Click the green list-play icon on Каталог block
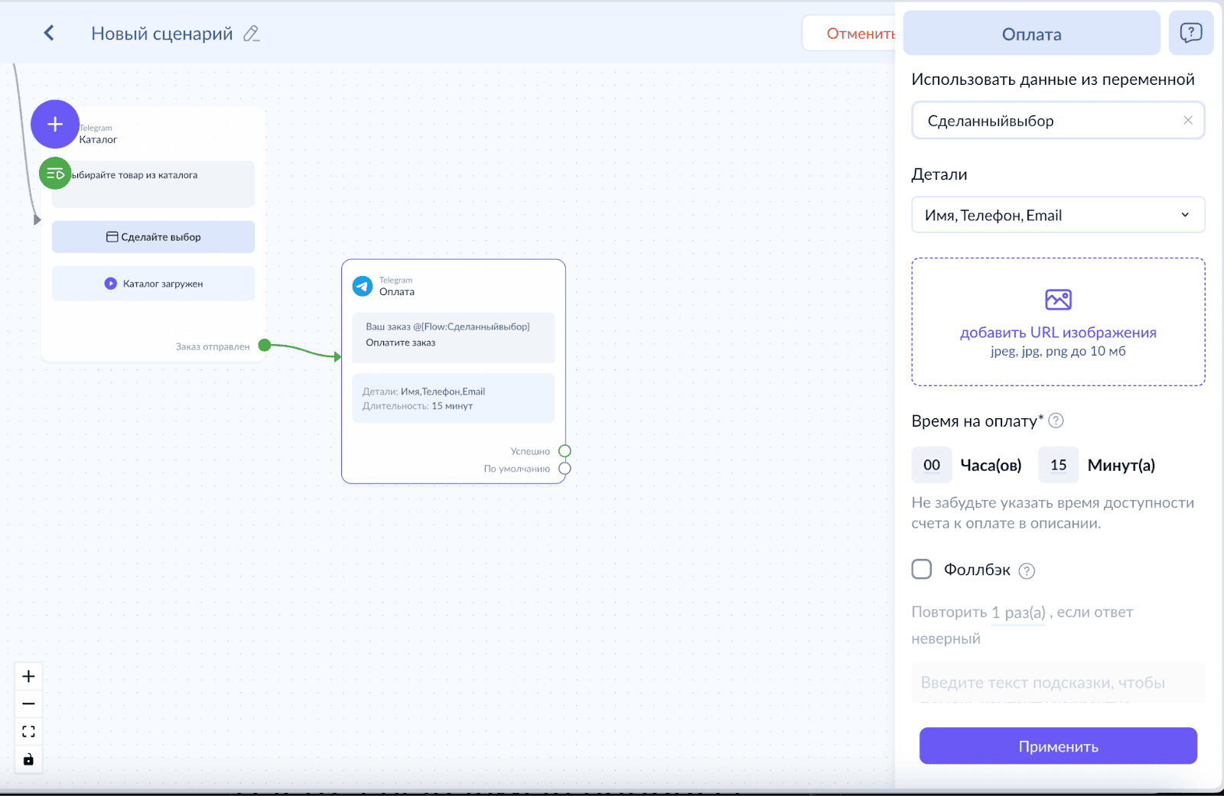The height and width of the screenshot is (796, 1224). coord(55,174)
